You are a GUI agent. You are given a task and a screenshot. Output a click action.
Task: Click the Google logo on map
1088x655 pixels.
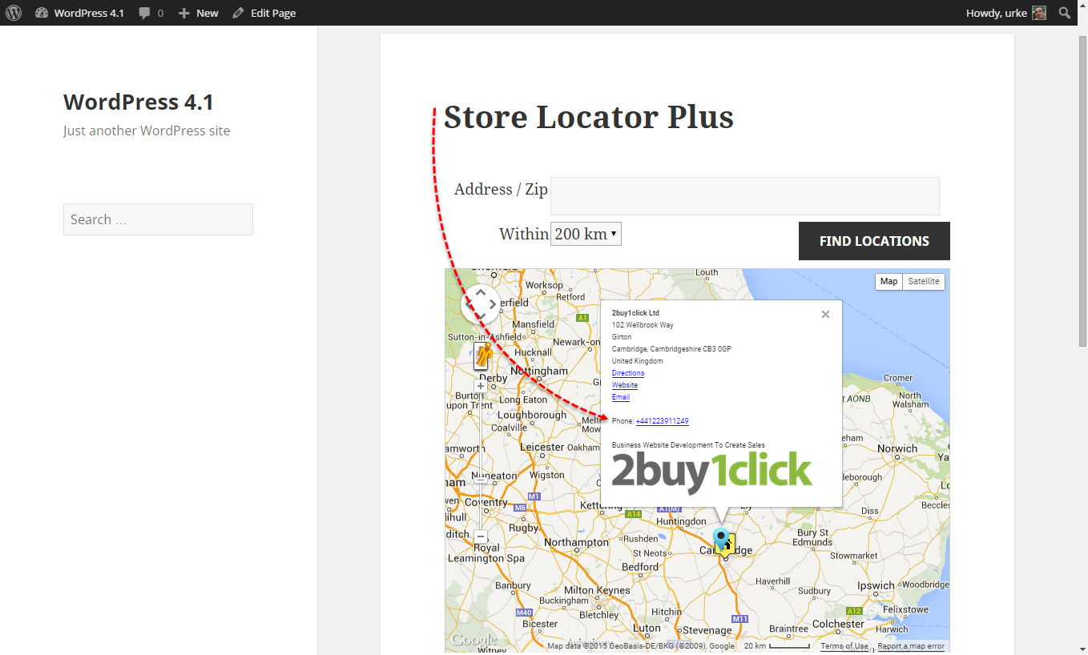473,640
